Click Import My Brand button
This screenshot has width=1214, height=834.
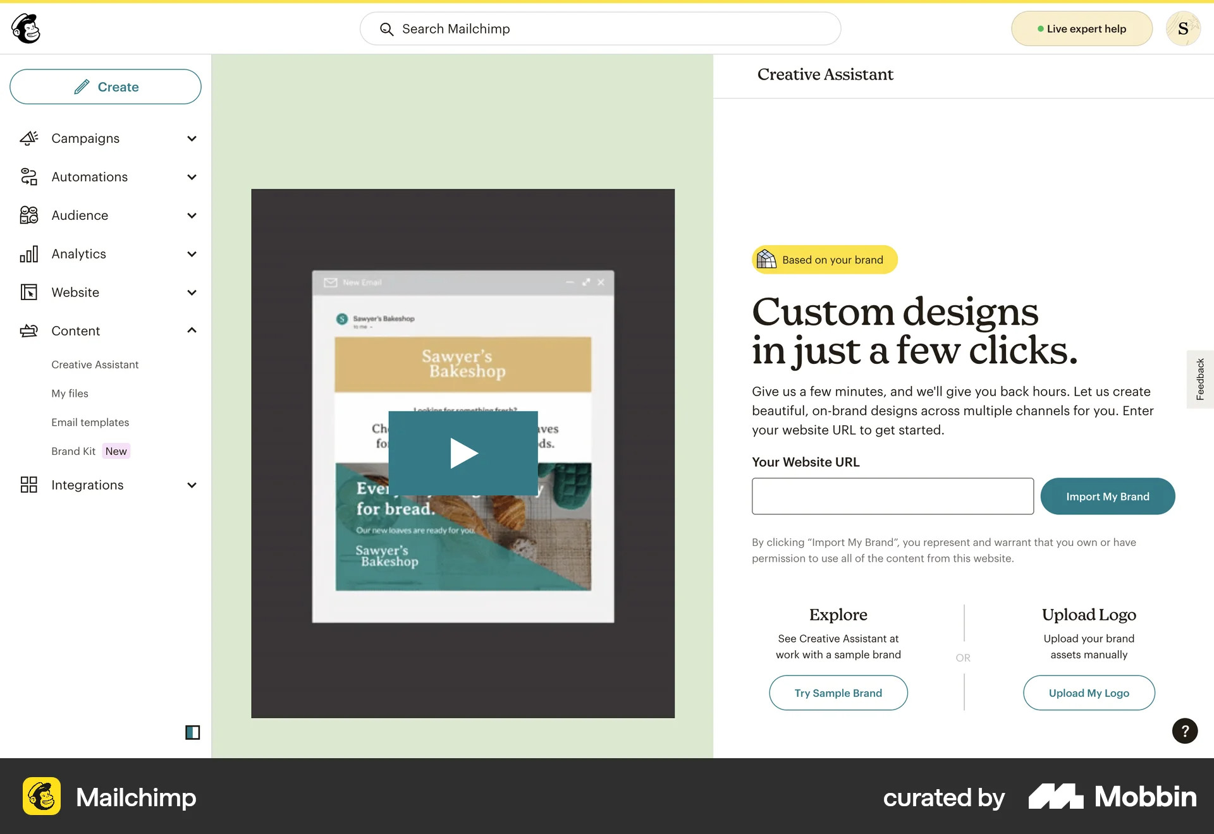click(x=1108, y=496)
